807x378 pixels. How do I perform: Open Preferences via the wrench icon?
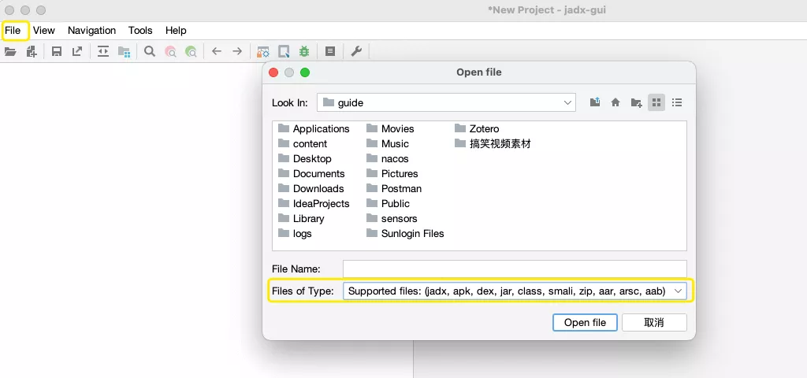pos(356,51)
